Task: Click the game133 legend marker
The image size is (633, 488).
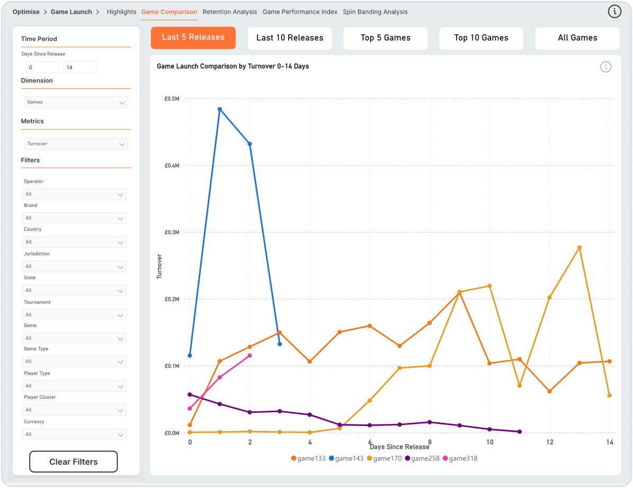Action: (x=293, y=458)
